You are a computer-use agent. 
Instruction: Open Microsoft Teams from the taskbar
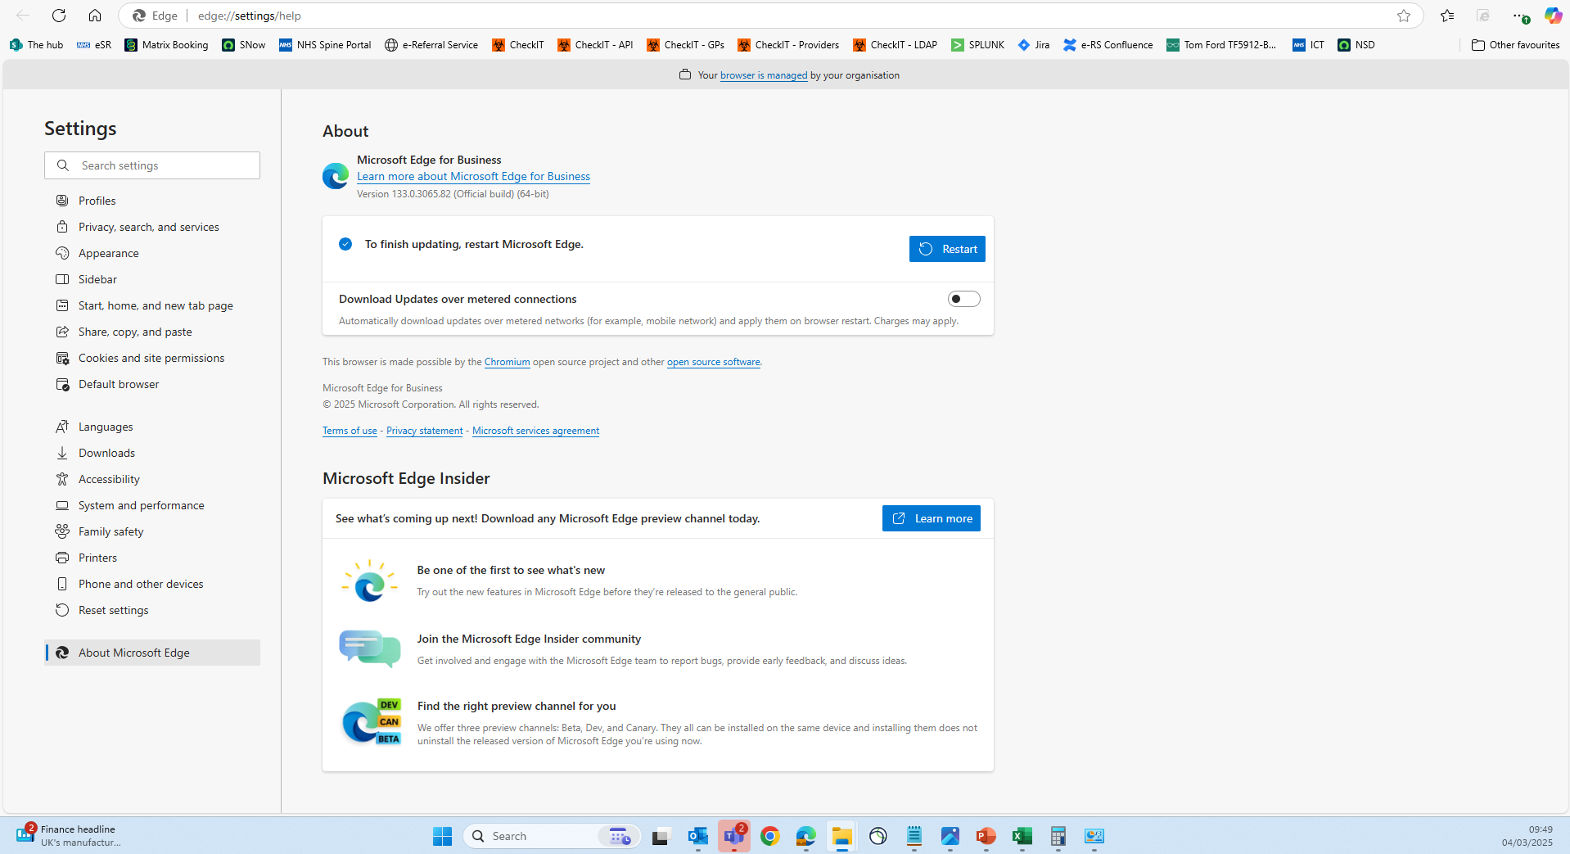pos(734,836)
